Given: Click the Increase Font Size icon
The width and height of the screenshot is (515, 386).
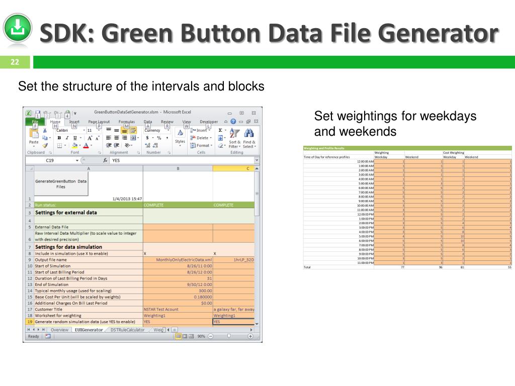Looking at the screenshot, I should tap(90, 138).
